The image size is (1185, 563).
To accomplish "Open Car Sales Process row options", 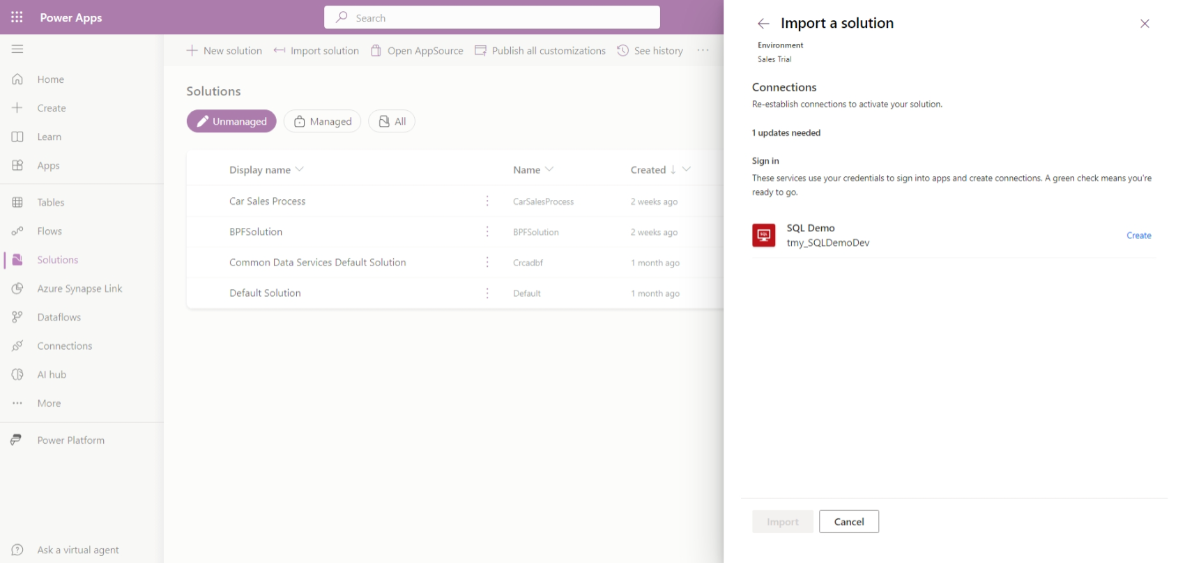I will (487, 201).
